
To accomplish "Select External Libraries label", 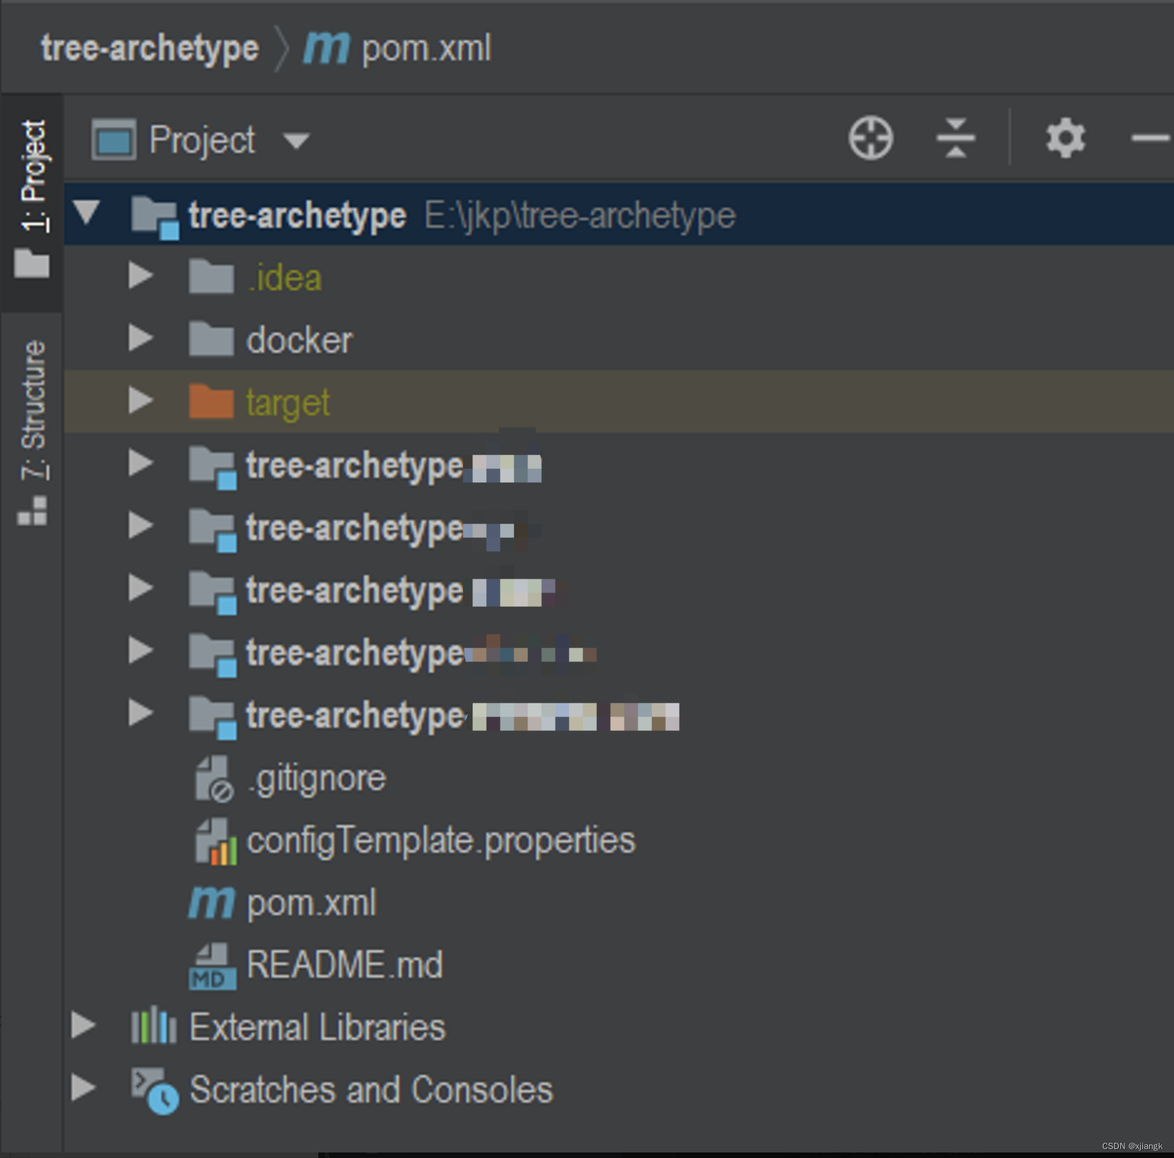I will [317, 1027].
